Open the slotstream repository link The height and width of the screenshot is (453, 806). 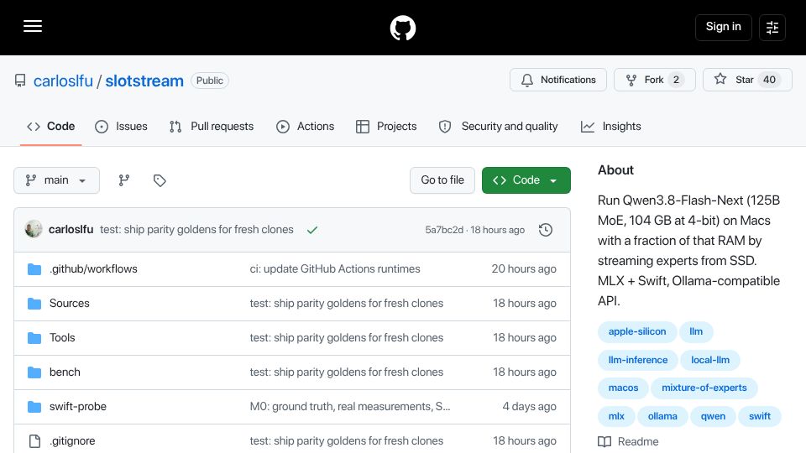point(144,81)
